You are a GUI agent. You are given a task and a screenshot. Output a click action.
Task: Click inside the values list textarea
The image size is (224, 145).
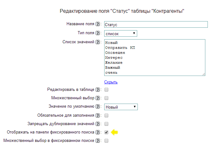click(x=155, y=57)
